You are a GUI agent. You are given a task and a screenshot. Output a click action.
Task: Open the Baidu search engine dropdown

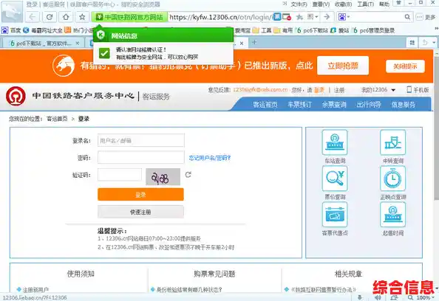click(344, 17)
